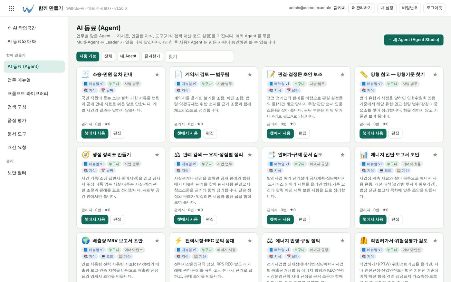Click the 배출량 MRV globe icon

coord(86,240)
